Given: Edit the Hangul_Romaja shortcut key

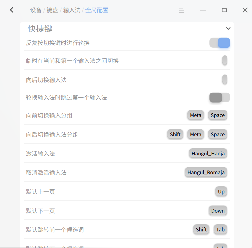Looking at the screenshot, I should click(206, 172).
